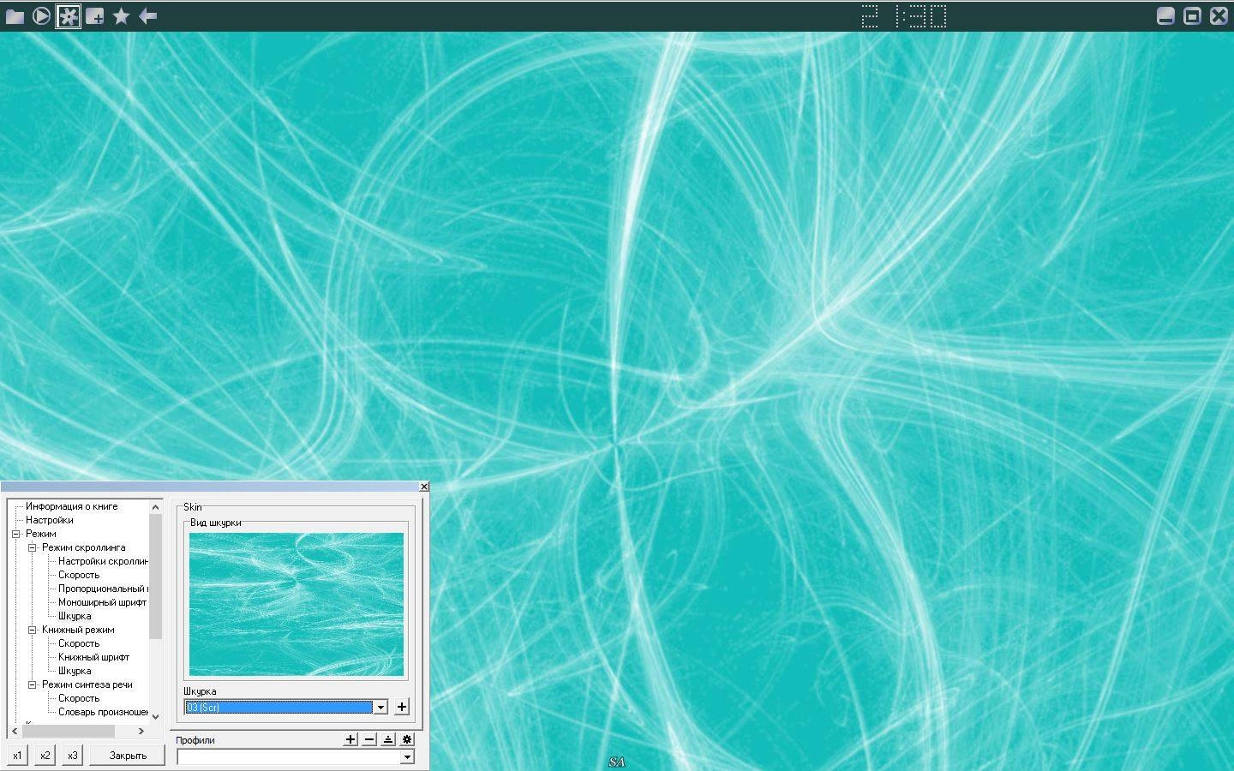
Task: Open profile options with the small gear icon
Action: [407, 739]
